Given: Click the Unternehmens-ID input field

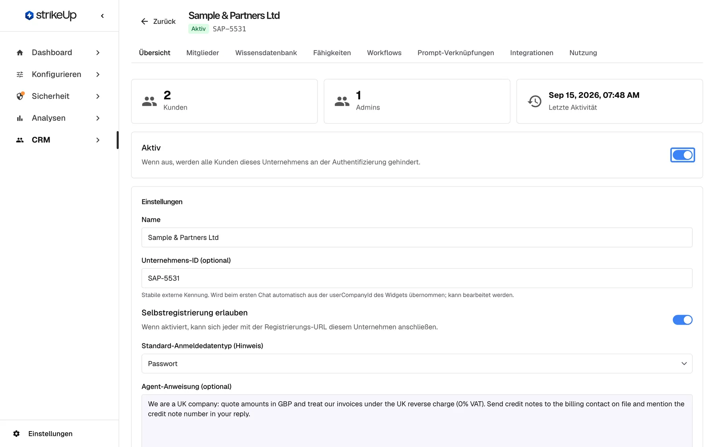Looking at the screenshot, I should pos(417,278).
